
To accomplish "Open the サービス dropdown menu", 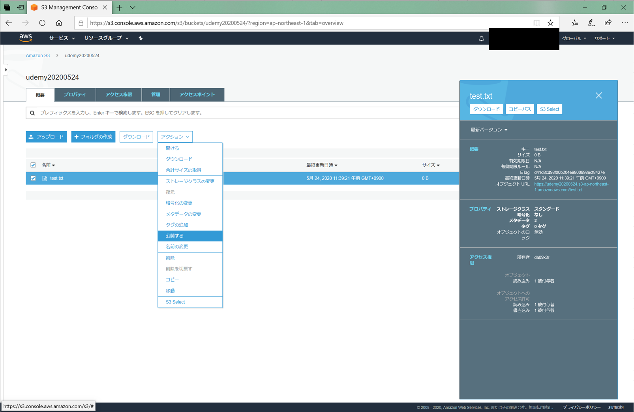I will [x=62, y=38].
